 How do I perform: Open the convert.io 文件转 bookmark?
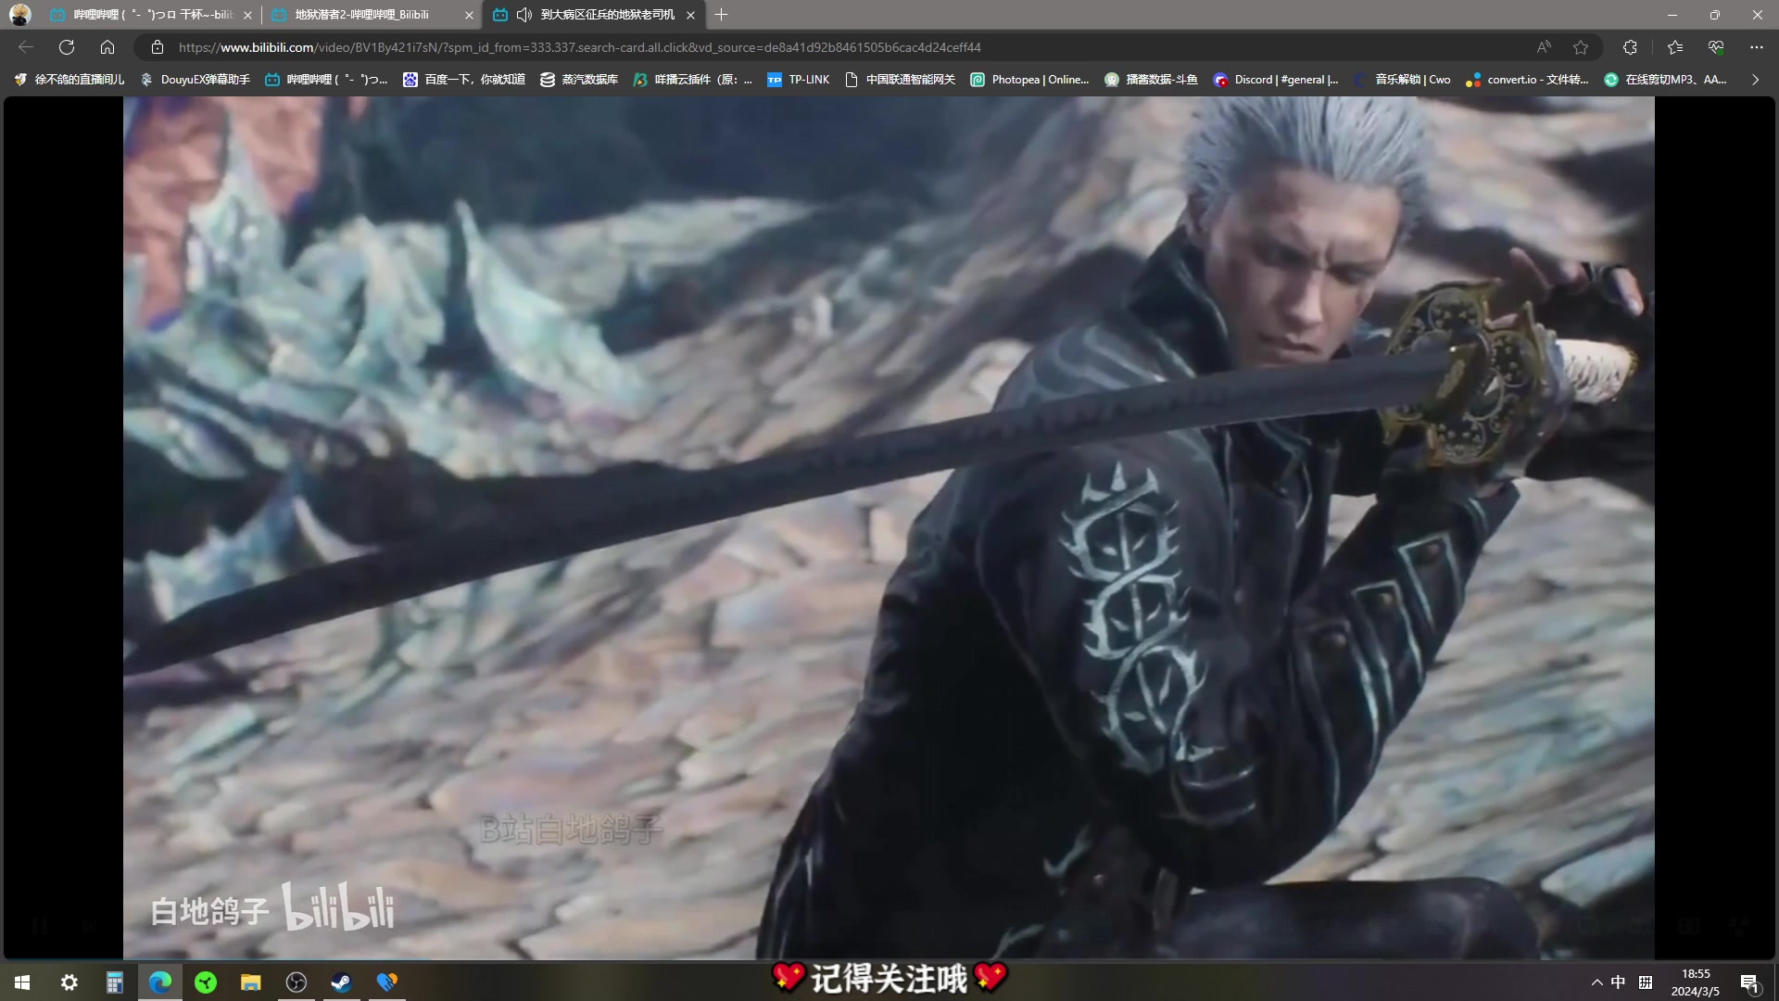(x=1527, y=80)
